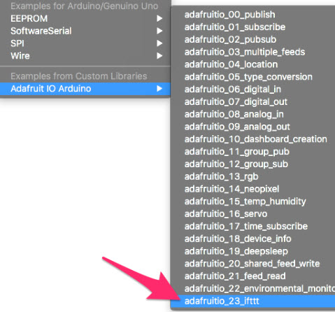
Task: Open the adafruitio_10_dashboard_creation example
Action: coord(252,139)
